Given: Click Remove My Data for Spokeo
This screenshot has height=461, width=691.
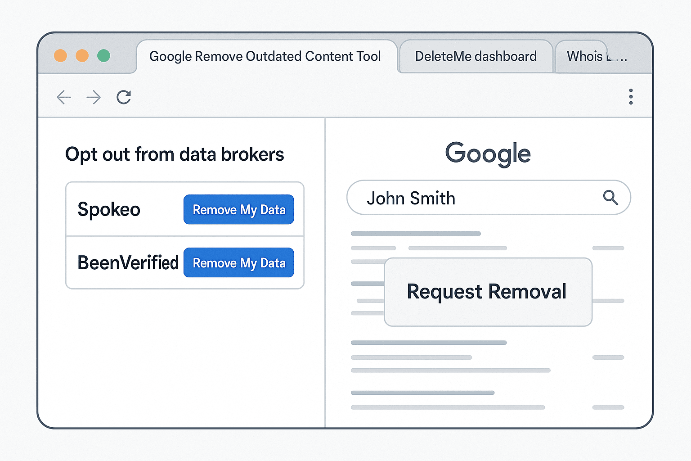Looking at the screenshot, I should click(239, 209).
